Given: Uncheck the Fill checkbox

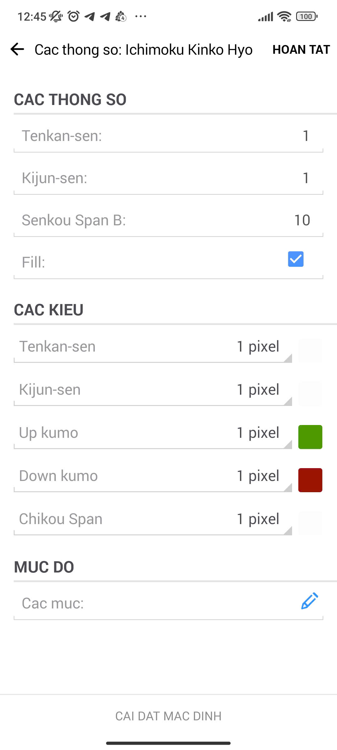Looking at the screenshot, I should pyautogui.click(x=295, y=259).
